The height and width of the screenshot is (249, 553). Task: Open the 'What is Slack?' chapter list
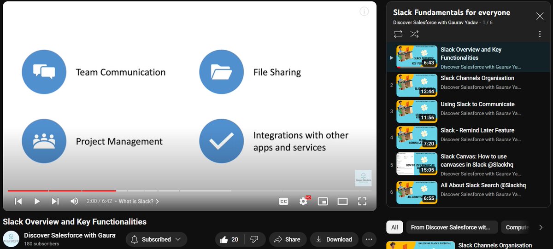click(139, 201)
